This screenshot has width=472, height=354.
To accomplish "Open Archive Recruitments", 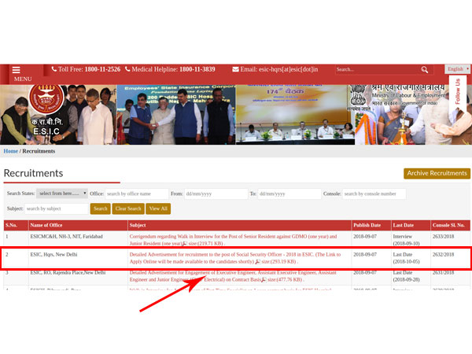I will [x=437, y=173].
